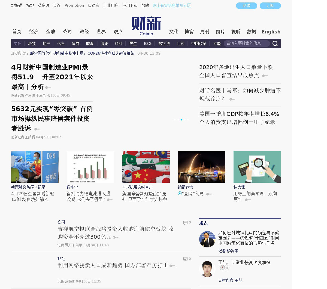Open 金融 in main navigation
Screen dimensions: 327x289
click(x=51, y=32)
